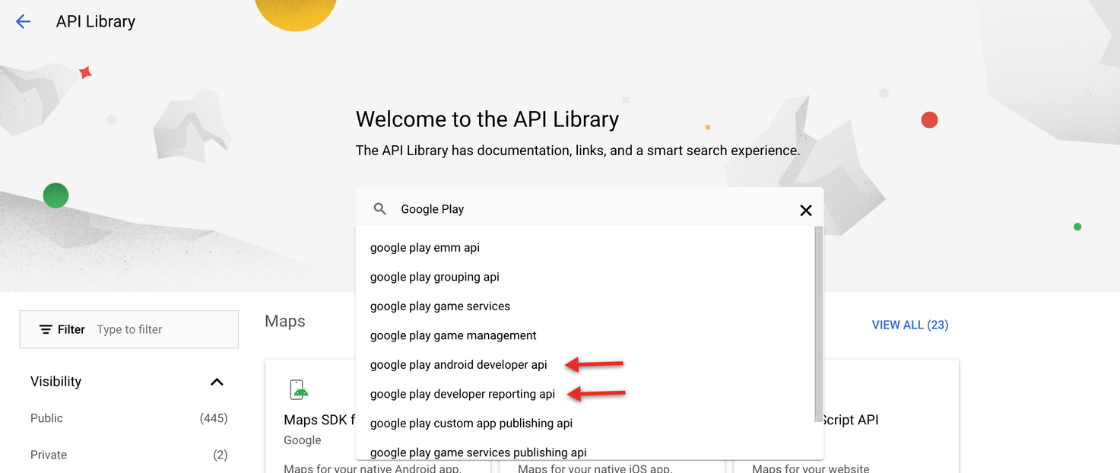The height and width of the screenshot is (473, 1120).
Task: Choose google play developer reporting api
Action: point(462,394)
